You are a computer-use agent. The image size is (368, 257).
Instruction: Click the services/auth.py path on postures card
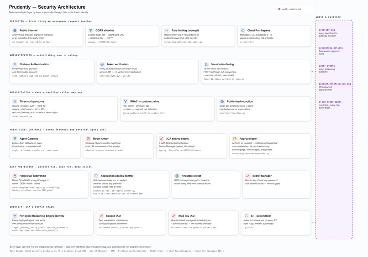tap(22, 116)
